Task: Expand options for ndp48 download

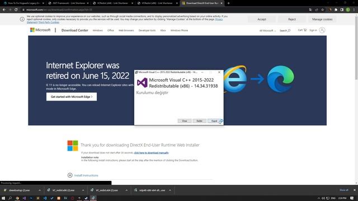Action: pyautogui.click(x=170, y=190)
